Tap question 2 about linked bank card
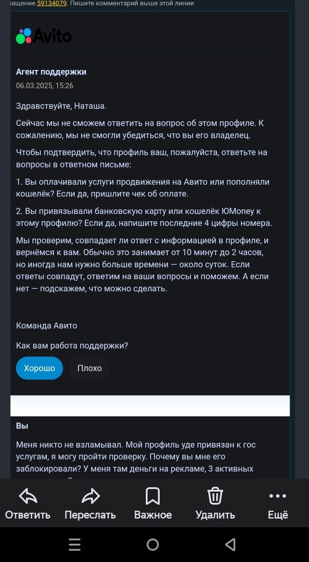The image size is (309, 562). pos(144,217)
